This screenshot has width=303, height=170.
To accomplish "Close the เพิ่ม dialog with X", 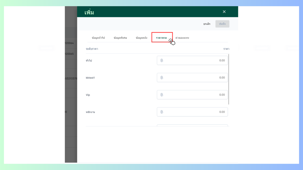I will coord(224,12).
